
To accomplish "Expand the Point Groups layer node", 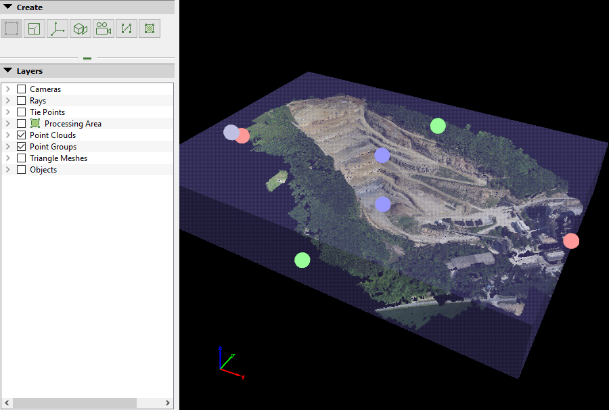I will point(8,147).
